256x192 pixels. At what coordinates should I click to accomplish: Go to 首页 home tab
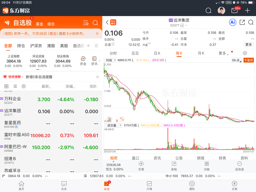tap(21, 186)
